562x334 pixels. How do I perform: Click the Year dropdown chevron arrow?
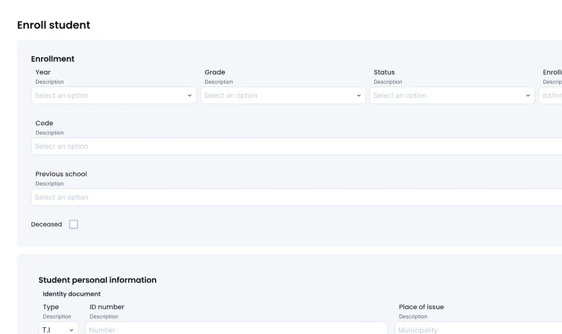coord(189,95)
